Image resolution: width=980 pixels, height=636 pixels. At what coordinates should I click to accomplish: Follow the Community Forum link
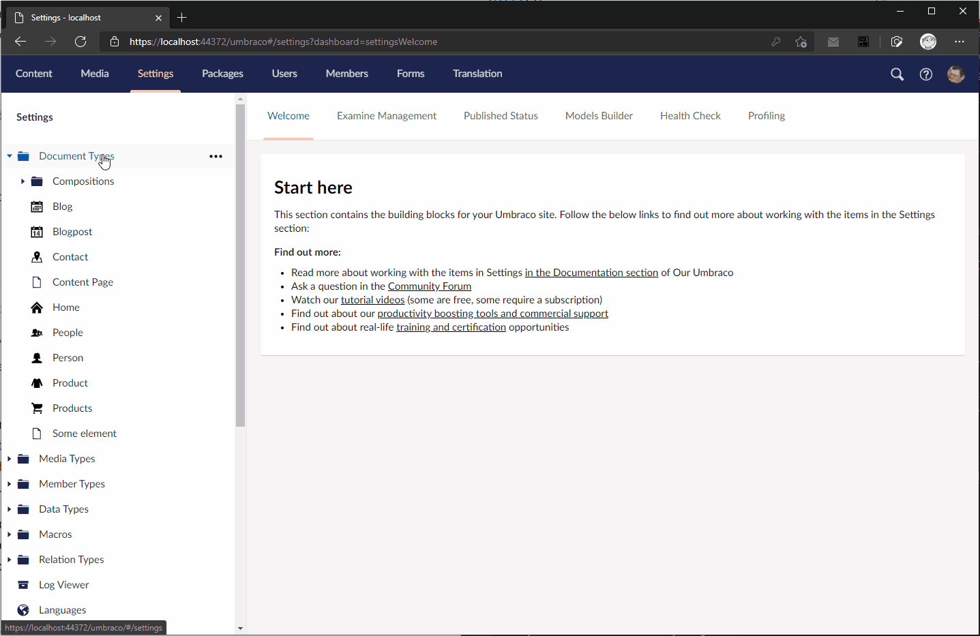pyautogui.click(x=429, y=286)
